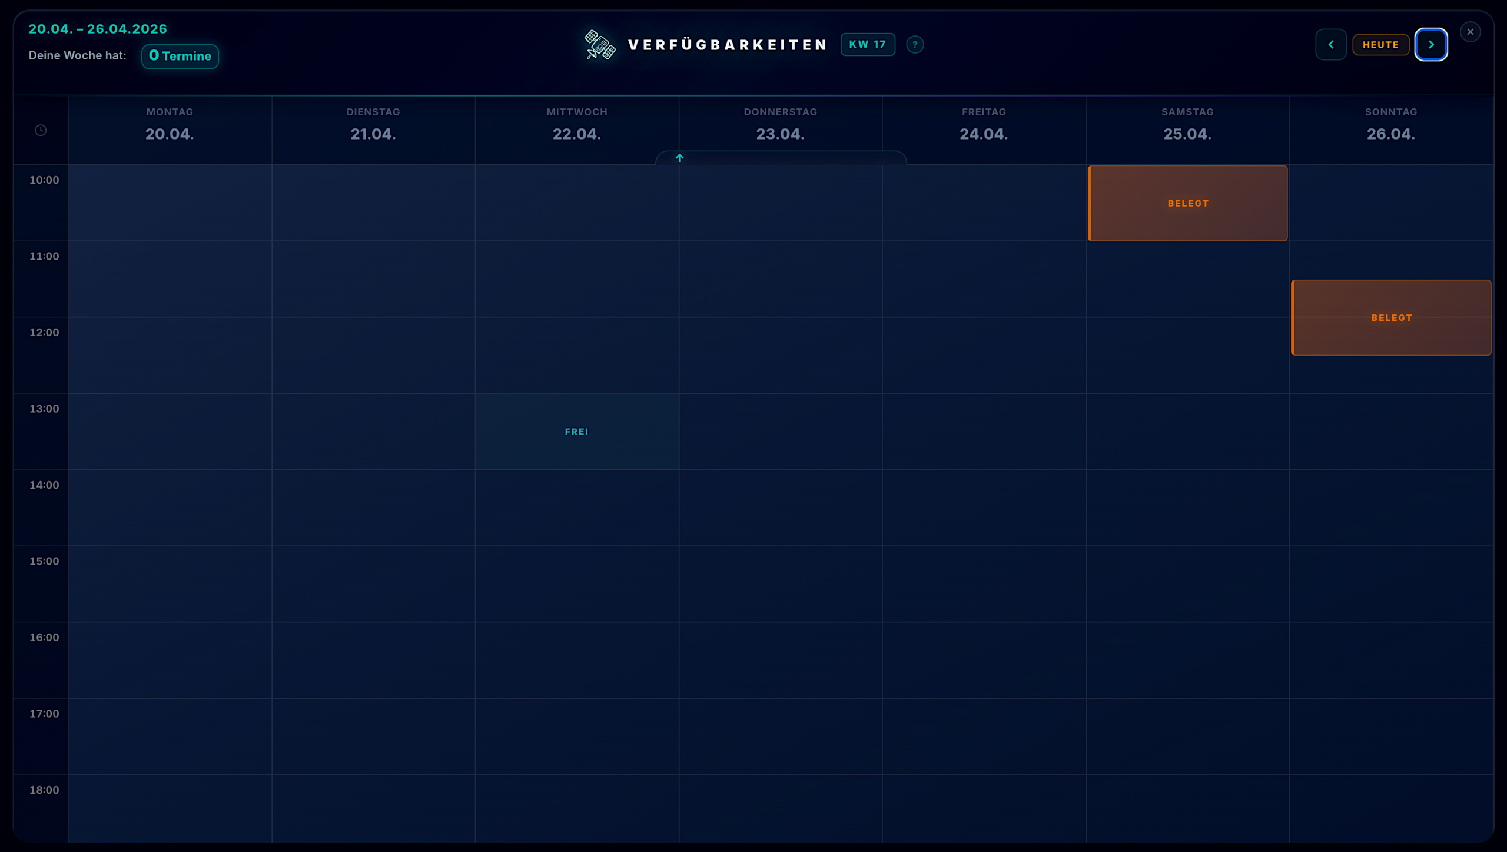Open the help question mark icon

point(915,45)
